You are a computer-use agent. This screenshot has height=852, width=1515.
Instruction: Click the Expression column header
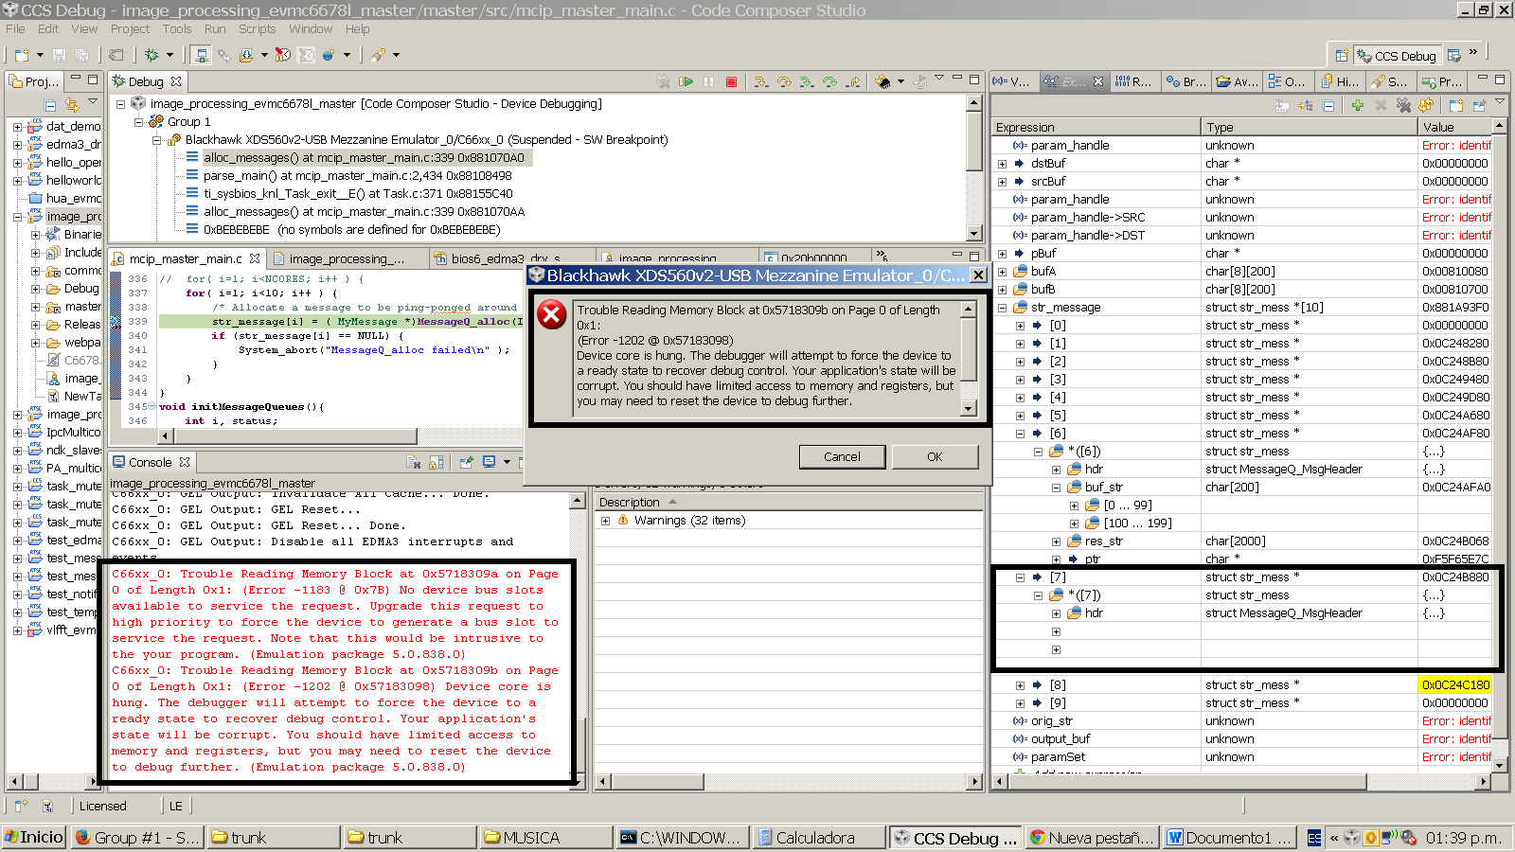click(1096, 127)
